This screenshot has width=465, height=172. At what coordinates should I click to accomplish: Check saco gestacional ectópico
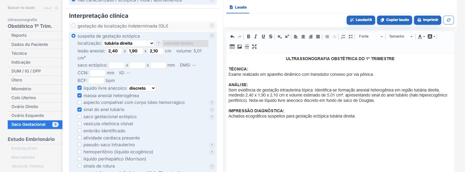click(x=79, y=117)
